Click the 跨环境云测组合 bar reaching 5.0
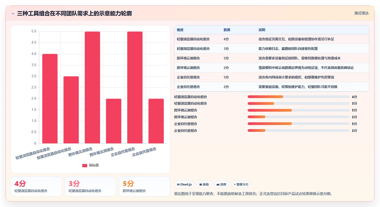380x207 pixels. click(x=92, y=87)
